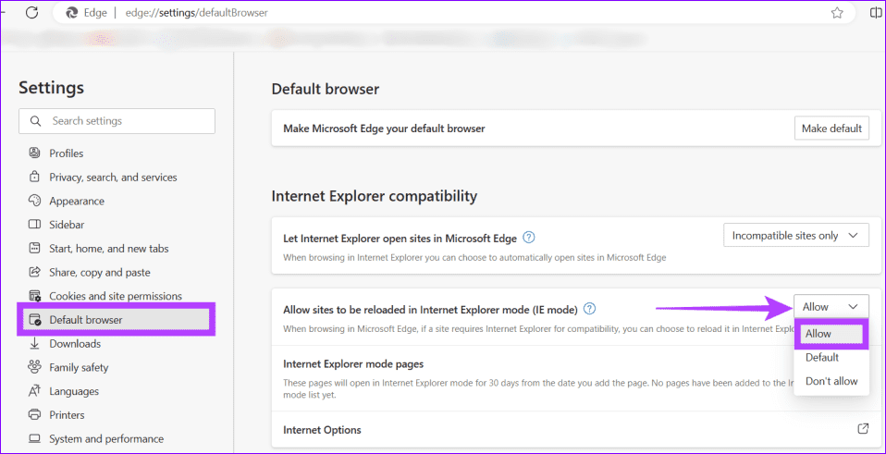Click the Languages icon
The image size is (886, 454).
pyautogui.click(x=34, y=391)
